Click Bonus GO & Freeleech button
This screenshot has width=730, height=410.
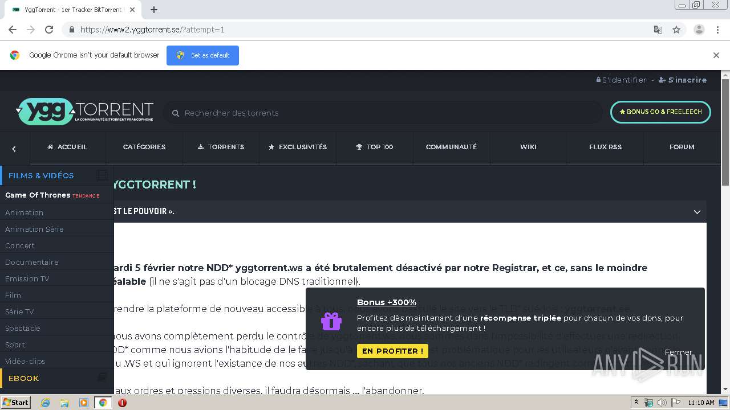pos(660,112)
